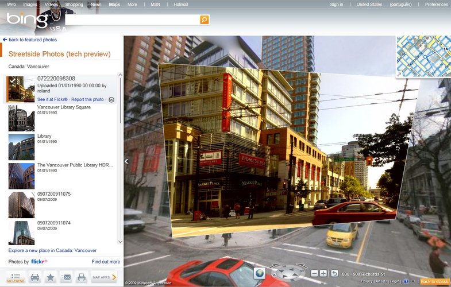Click into the Bing search box
This screenshot has width=451, height=287.
point(132,20)
